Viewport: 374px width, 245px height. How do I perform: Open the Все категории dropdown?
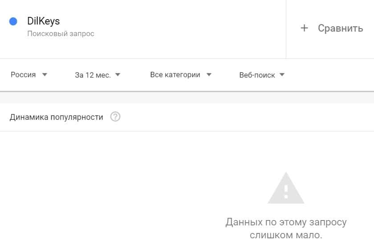(x=175, y=75)
